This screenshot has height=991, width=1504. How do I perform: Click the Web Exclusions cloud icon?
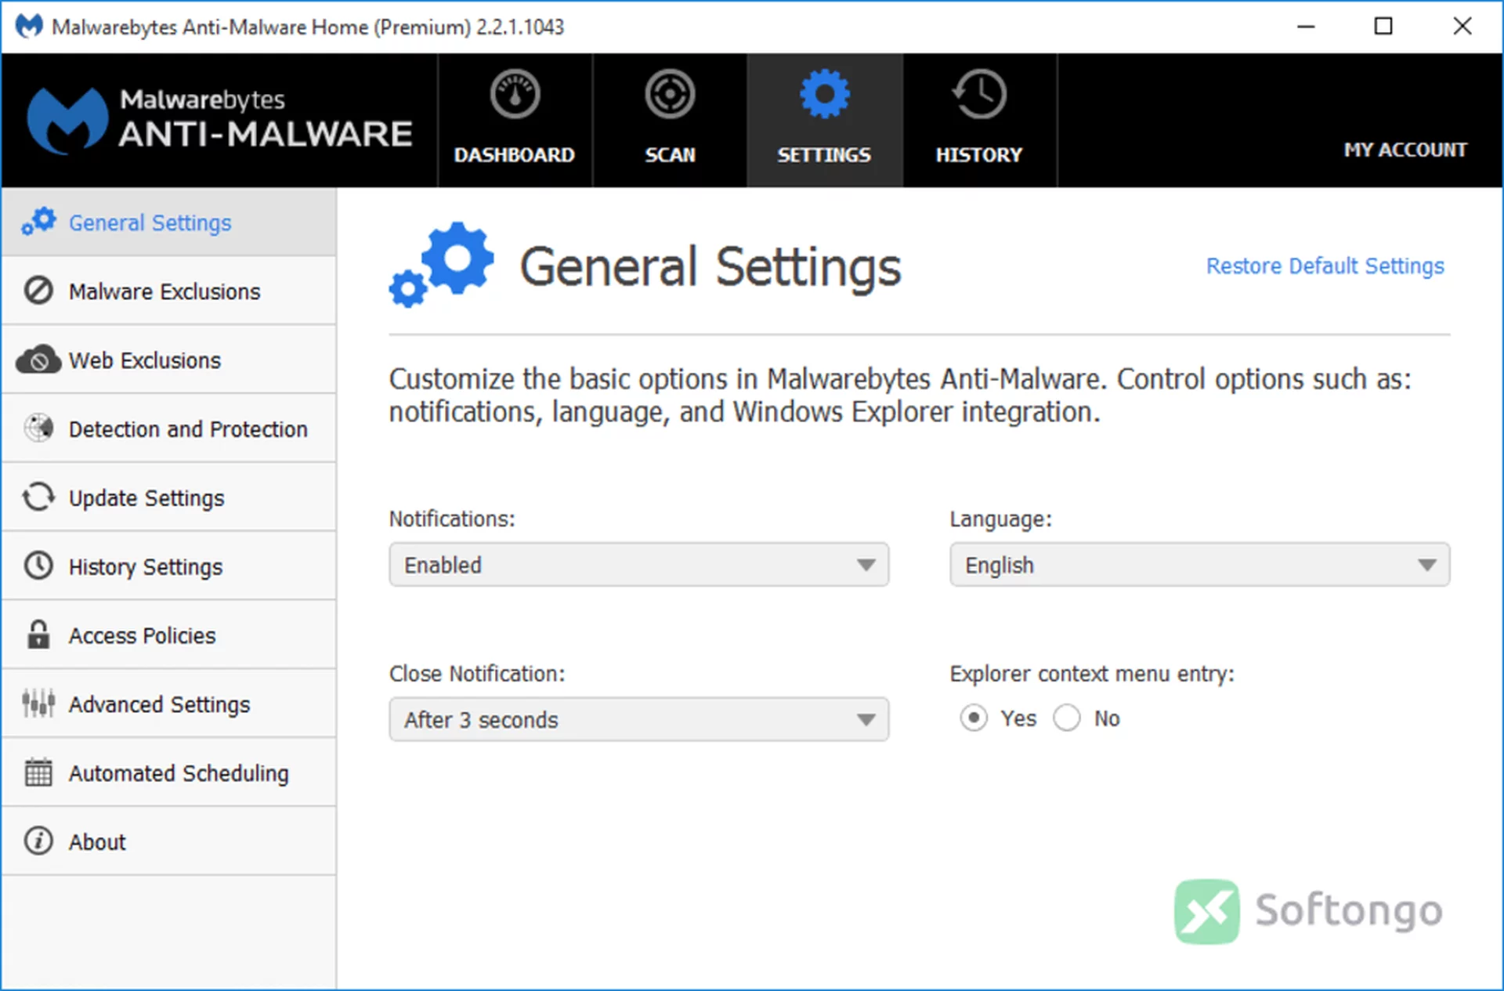coord(38,360)
